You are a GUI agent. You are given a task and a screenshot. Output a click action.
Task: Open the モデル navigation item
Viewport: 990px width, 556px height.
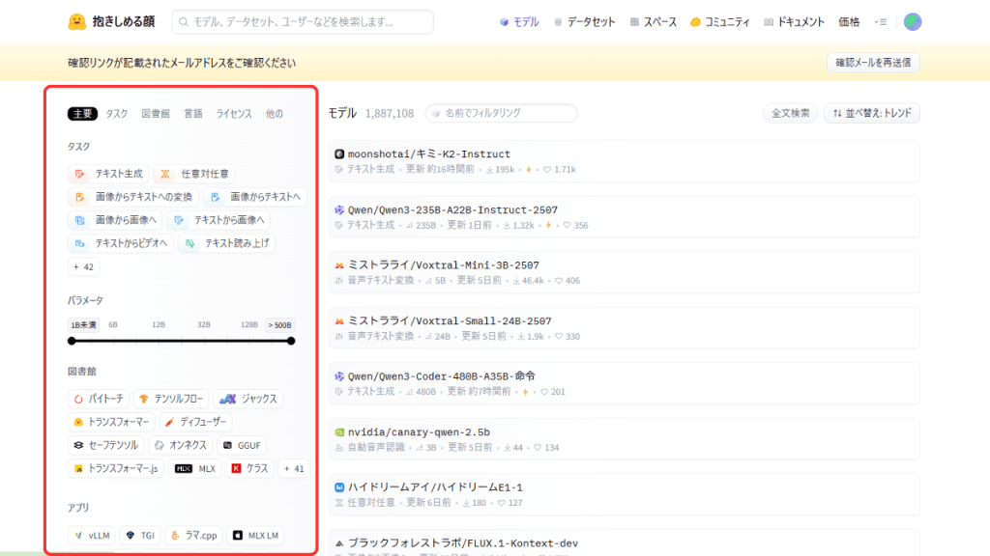(519, 22)
